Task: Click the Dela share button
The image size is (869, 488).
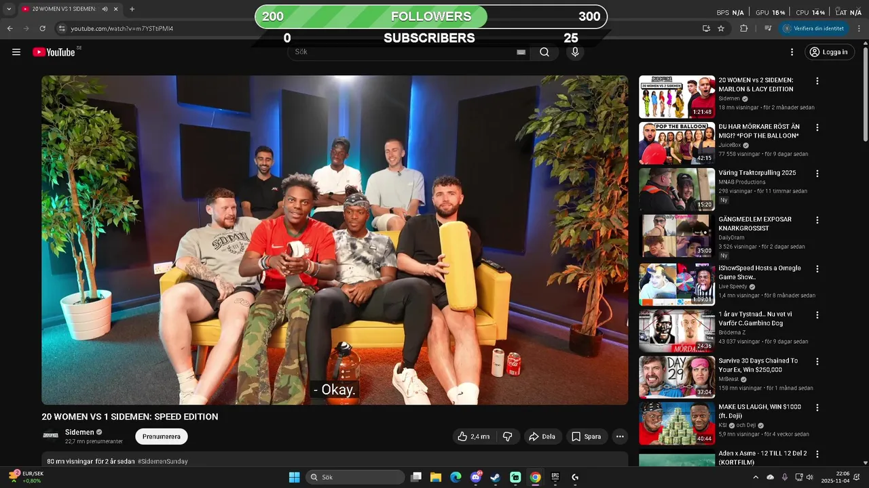Action: [x=542, y=436]
